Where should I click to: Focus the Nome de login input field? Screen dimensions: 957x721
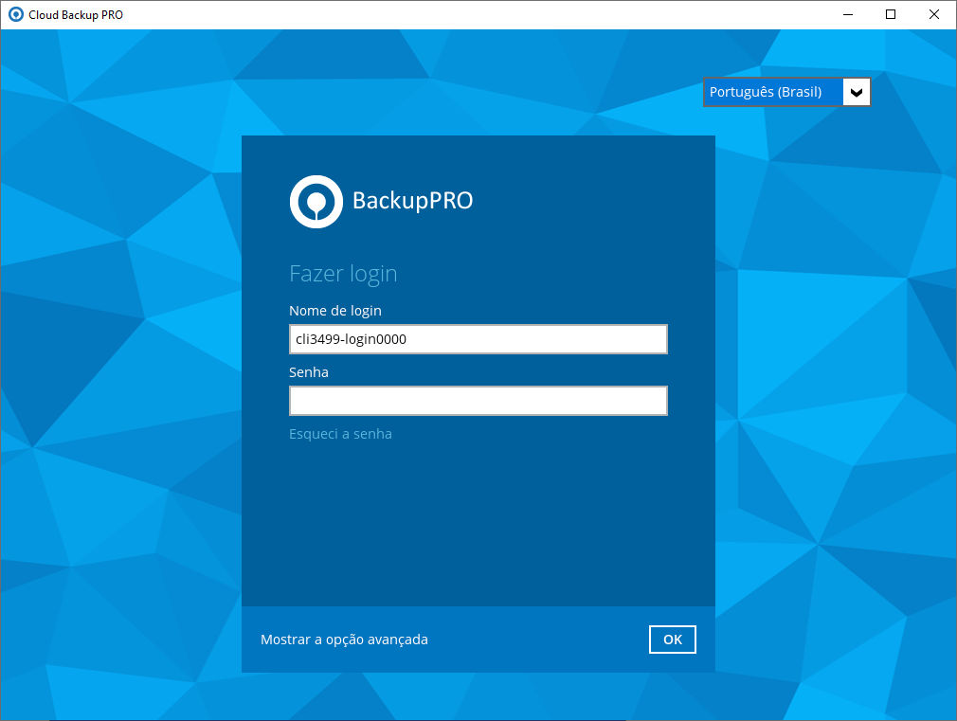478,339
